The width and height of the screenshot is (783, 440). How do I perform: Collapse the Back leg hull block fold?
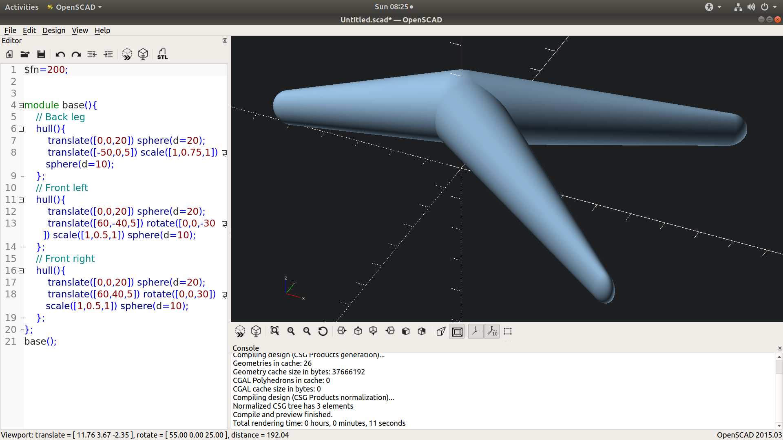pyautogui.click(x=21, y=129)
